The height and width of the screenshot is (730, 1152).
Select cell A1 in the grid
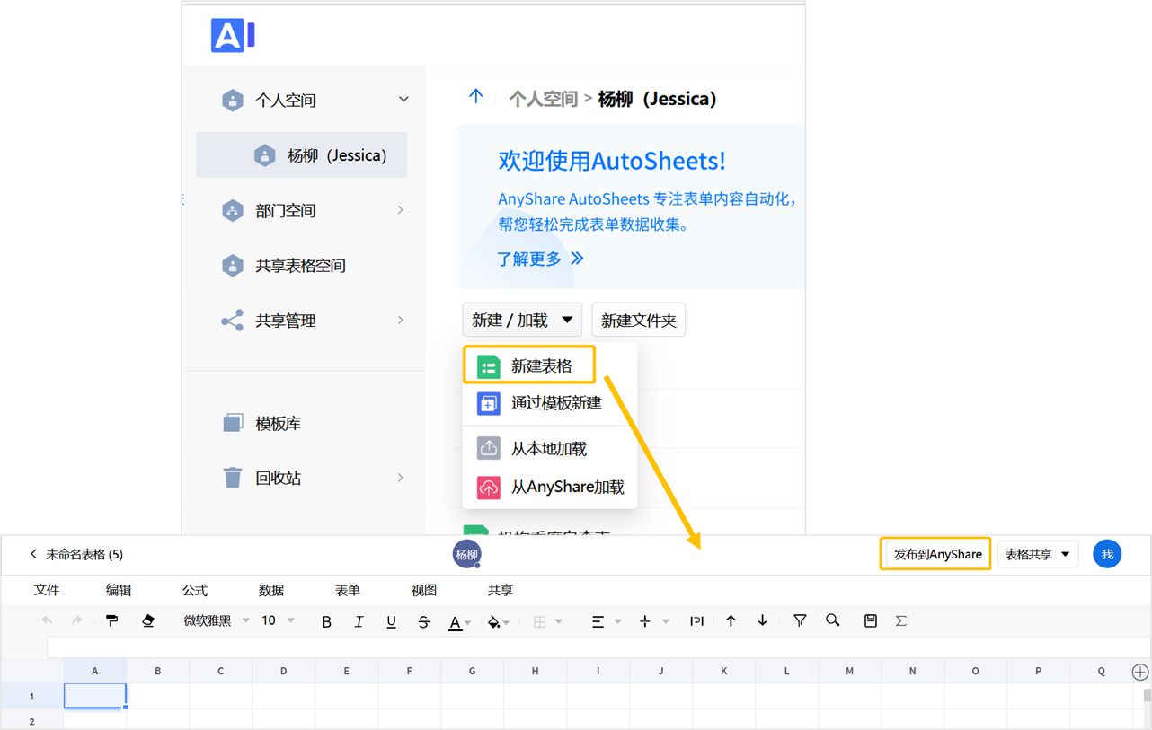point(95,696)
